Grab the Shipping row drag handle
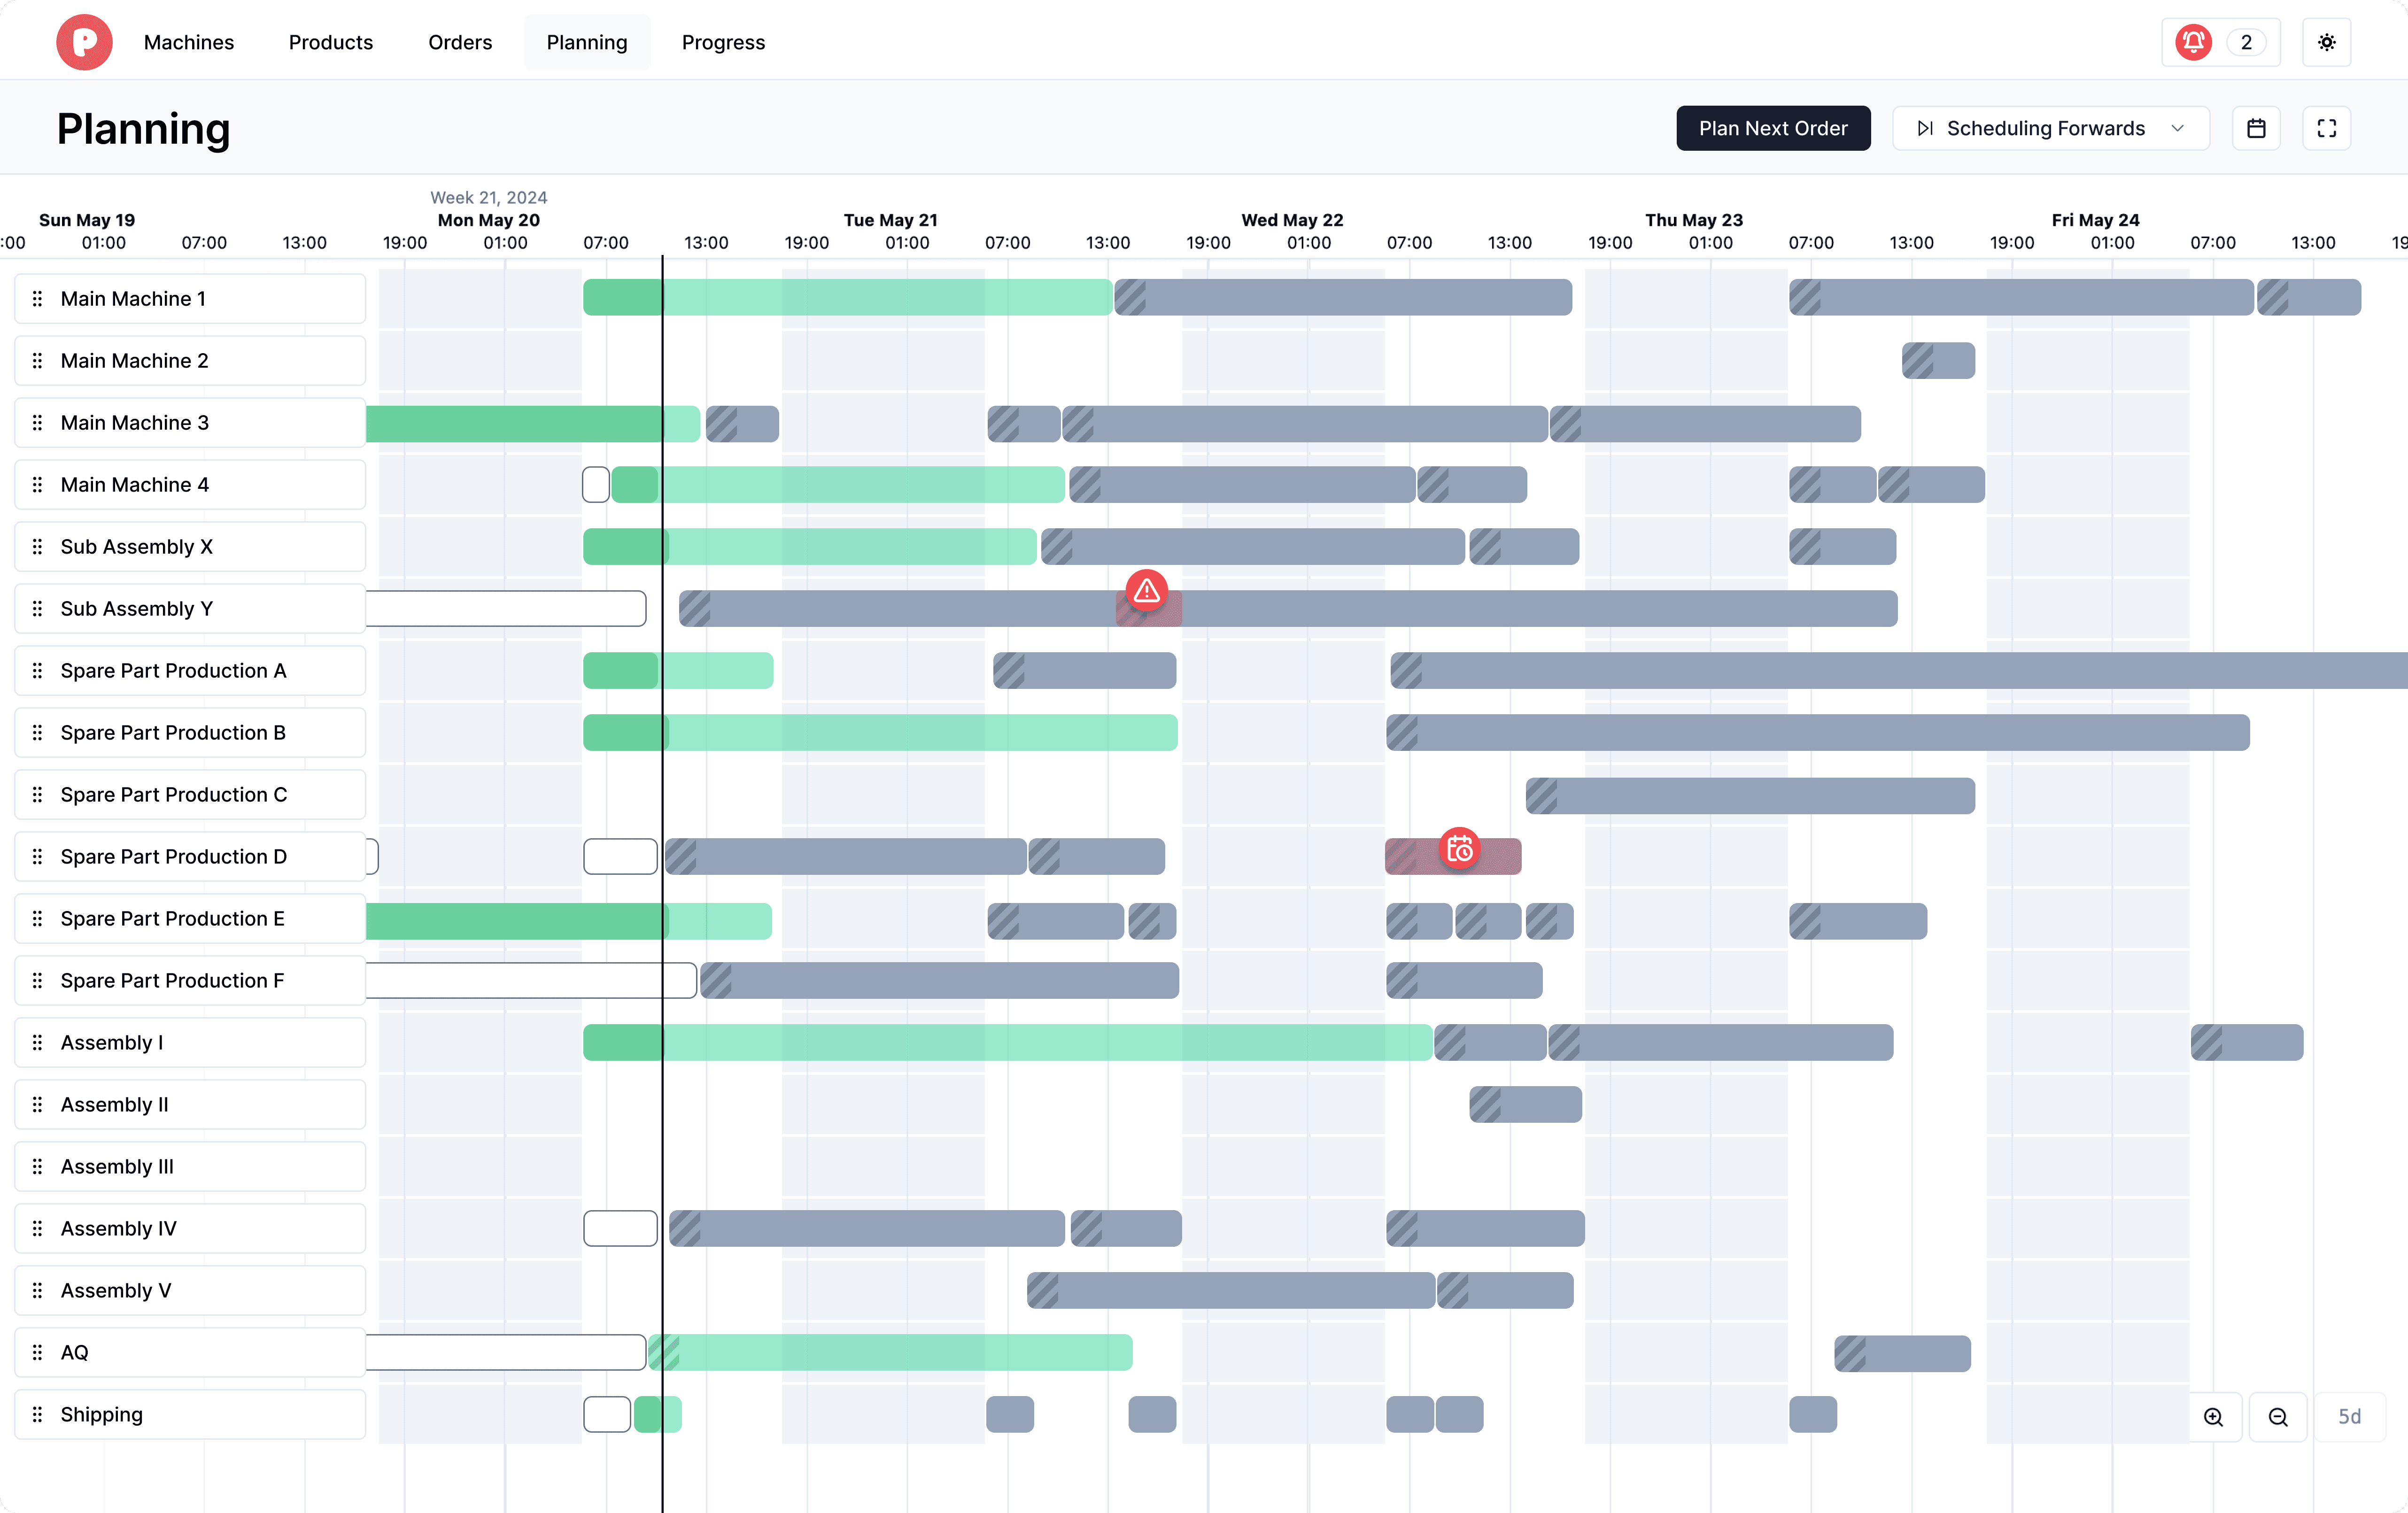The image size is (2408, 1513). click(38, 1415)
